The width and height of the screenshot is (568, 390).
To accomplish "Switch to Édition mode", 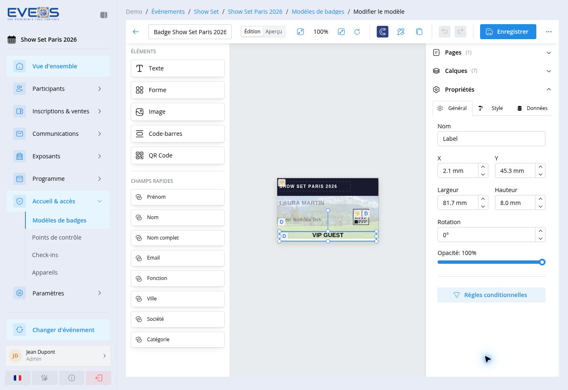I will click(252, 32).
